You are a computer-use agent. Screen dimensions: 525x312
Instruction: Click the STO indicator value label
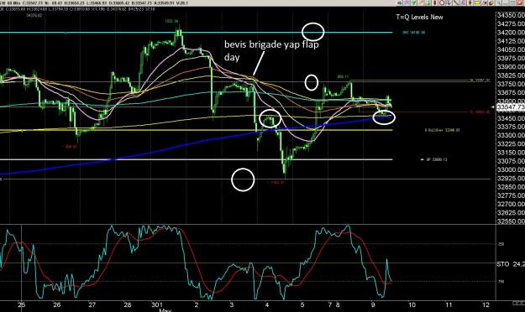click(x=511, y=264)
